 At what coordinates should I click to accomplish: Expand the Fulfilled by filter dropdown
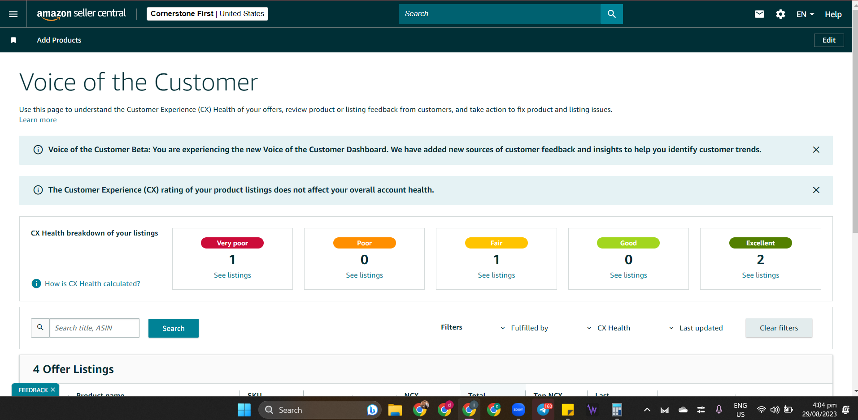click(524, 328)
